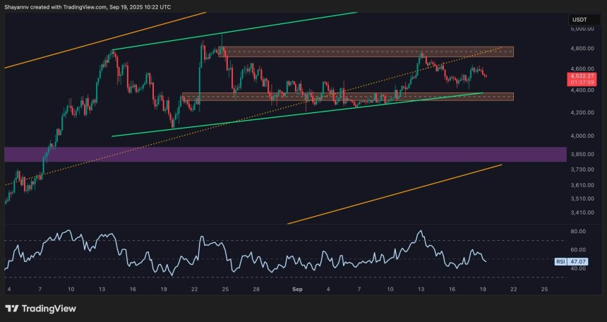Click the 80.00 level on the RSI scale
Image resolution: width=607 pixels, height=322 pixels.
pyautogui.click(x=579, y=231)
